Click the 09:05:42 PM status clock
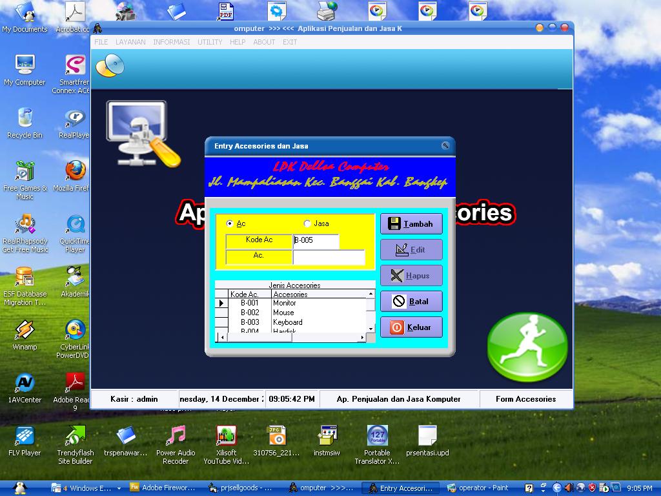 tap(292, 399)
